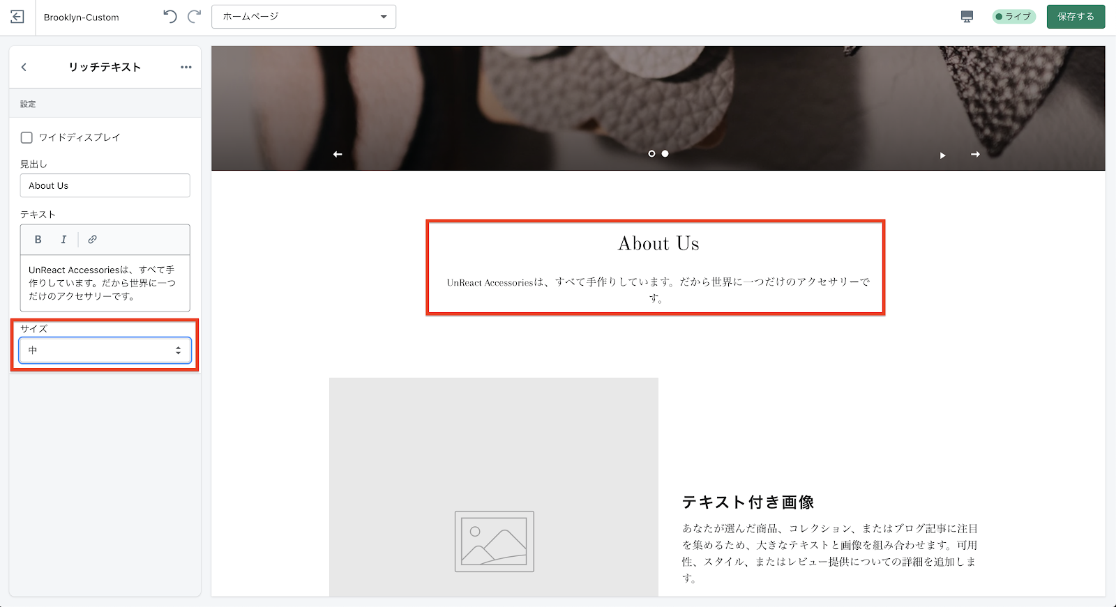Viewport: 1116px width, 607px height.
Task: Go to next slideshow slide
Action: tap(975, 154)
